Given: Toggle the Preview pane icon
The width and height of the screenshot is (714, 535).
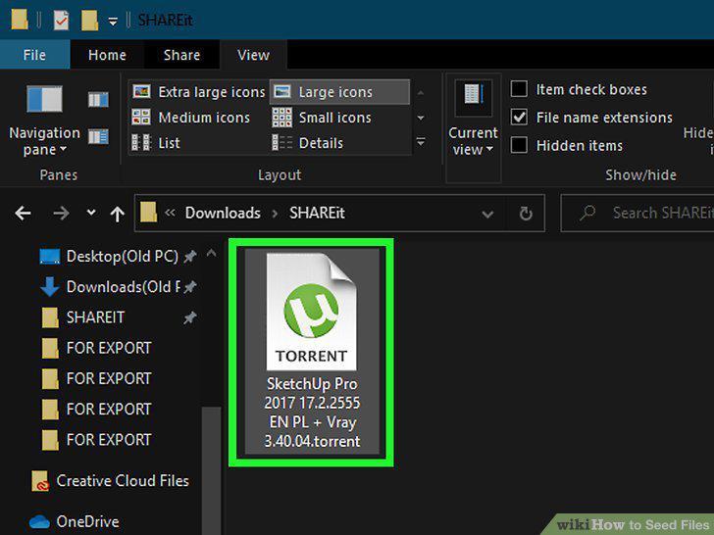Looking at the screenshot, I should pos(98,99).
